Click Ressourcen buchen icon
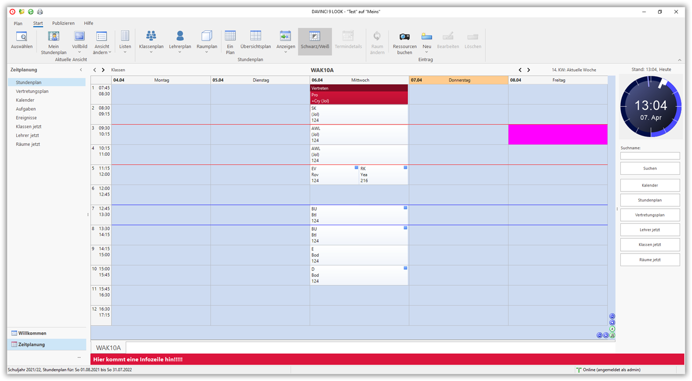This screenshot has width=692, height=381. (405, 37)
